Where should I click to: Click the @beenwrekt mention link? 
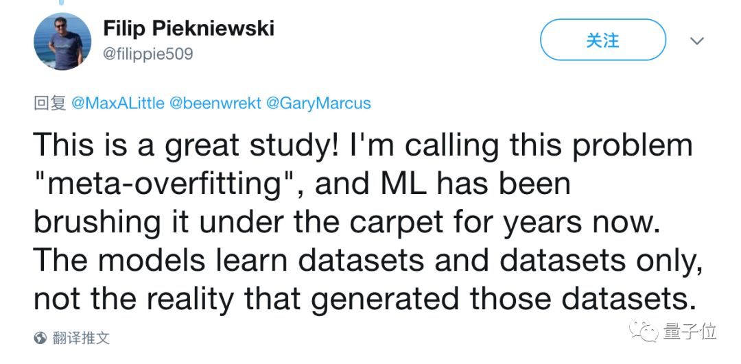point(215,104)
